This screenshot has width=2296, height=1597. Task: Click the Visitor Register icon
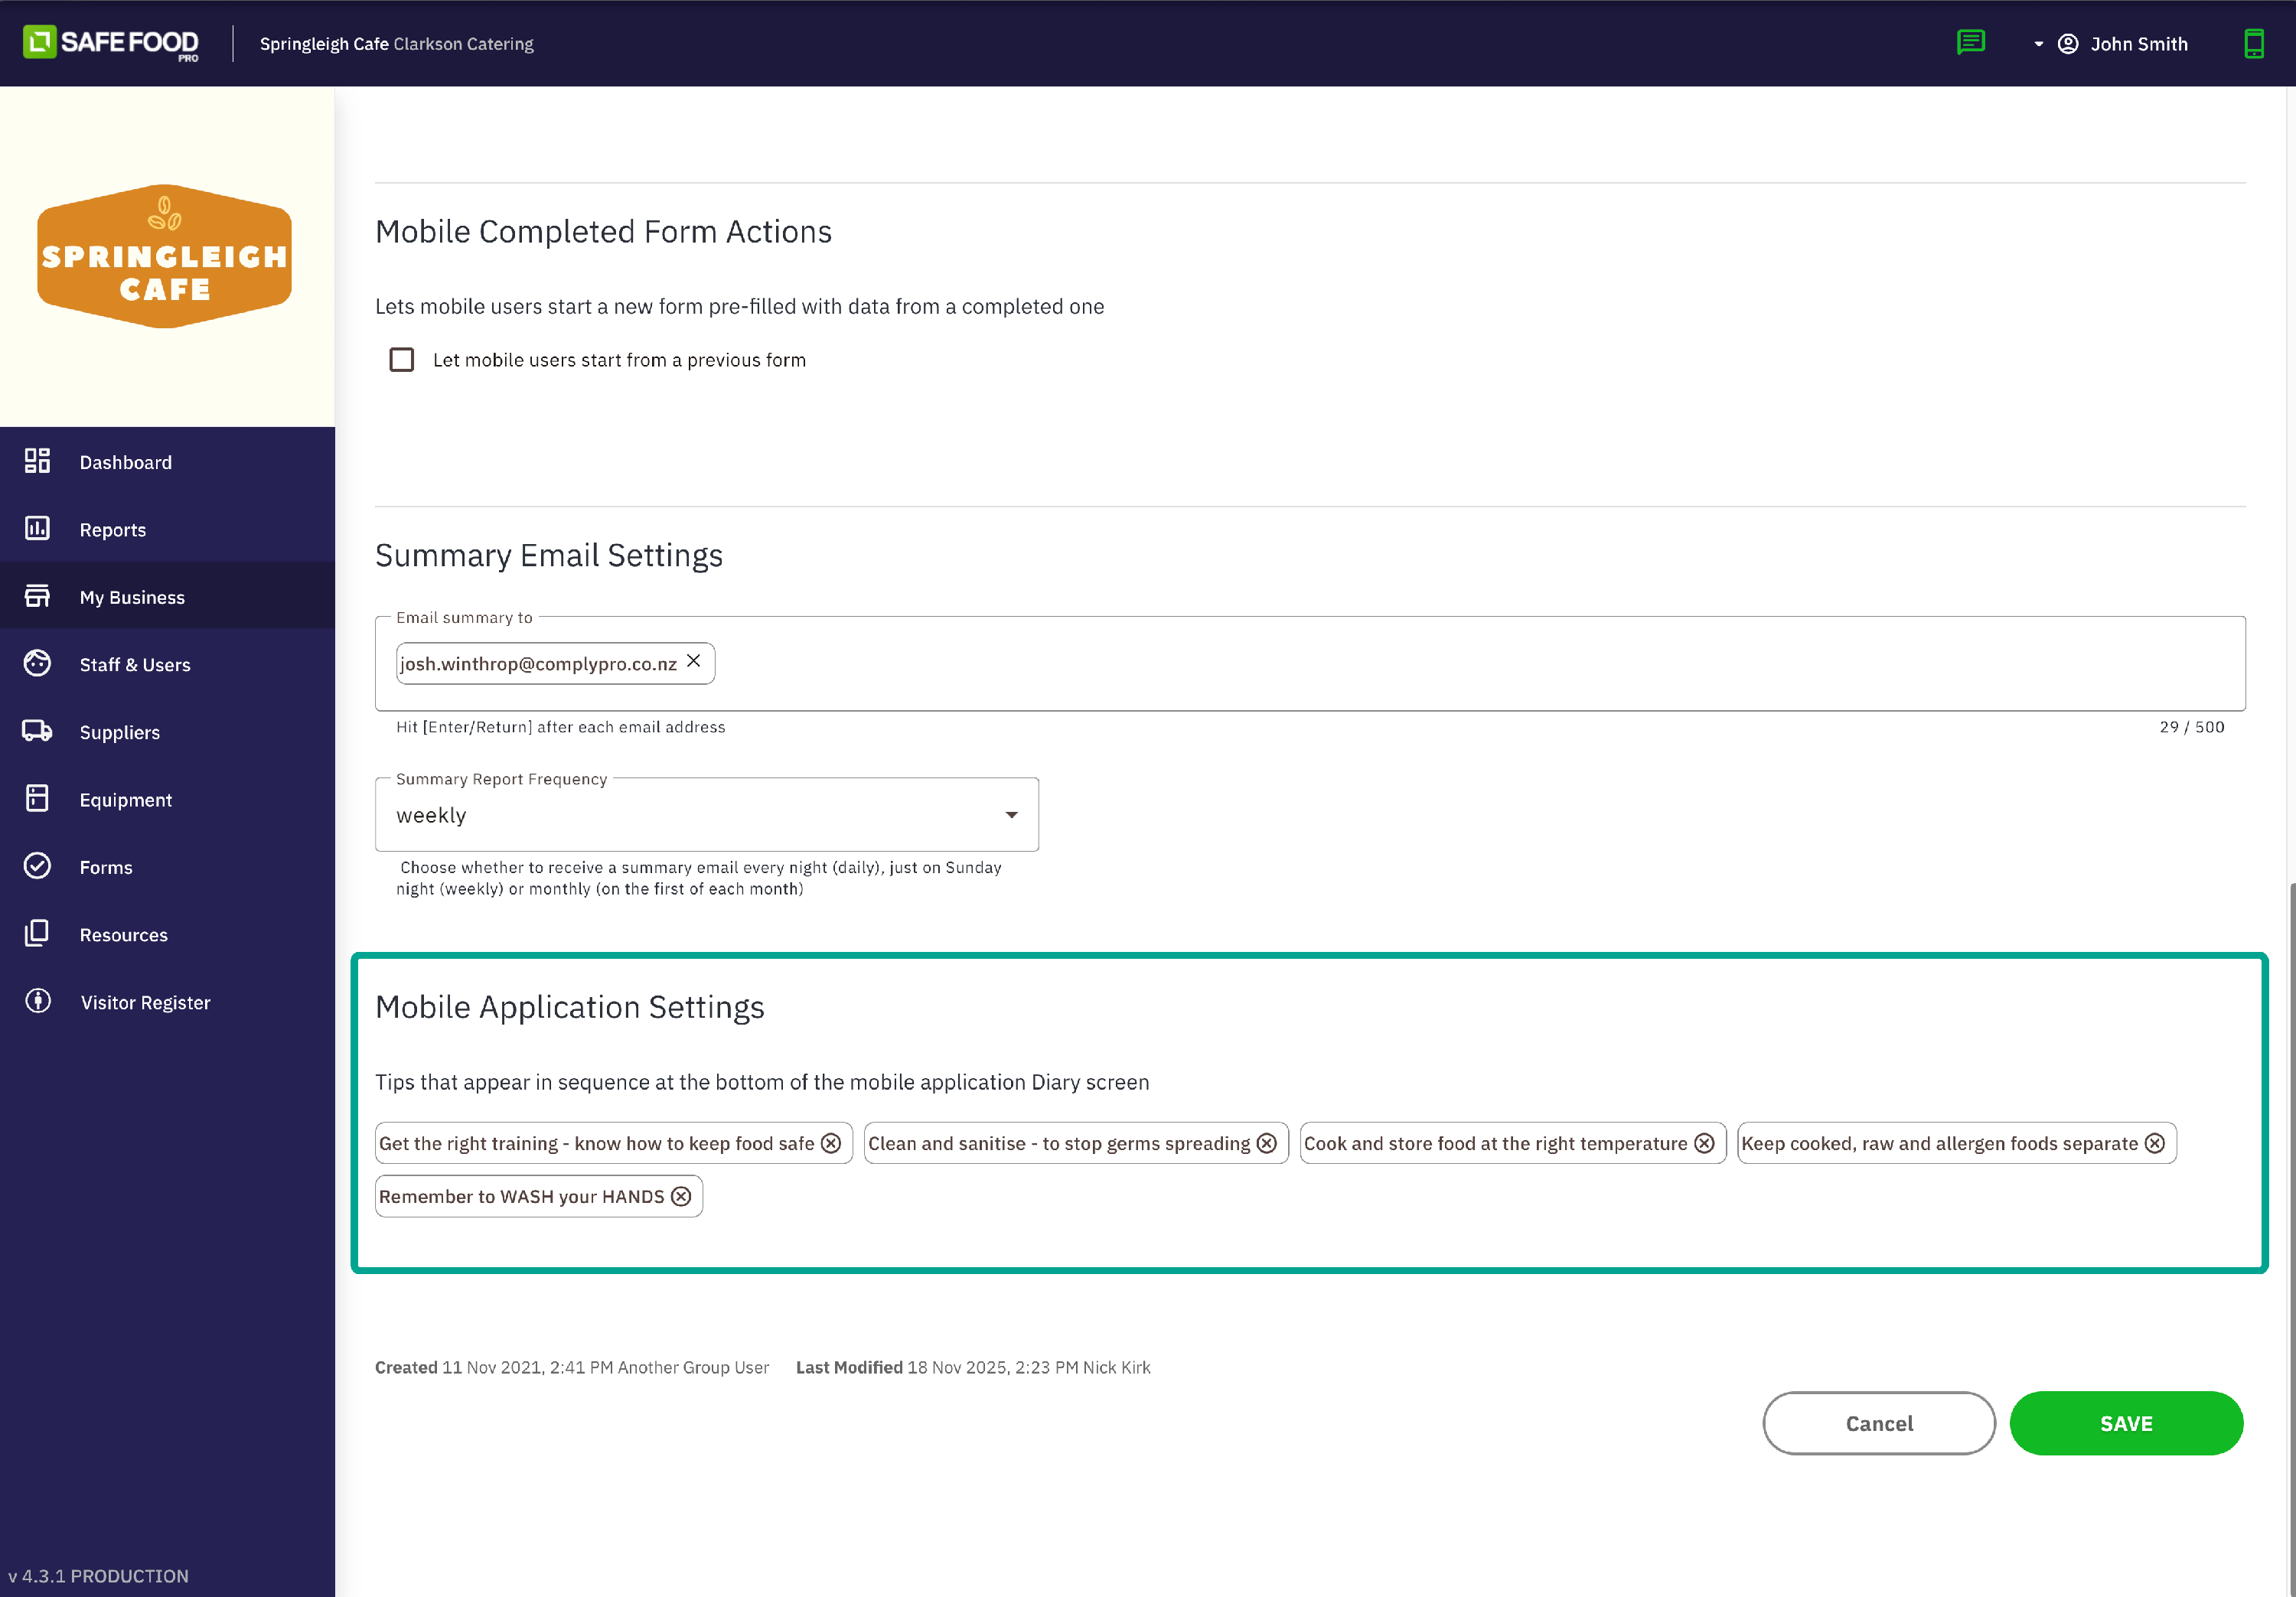click(37, 1001)
